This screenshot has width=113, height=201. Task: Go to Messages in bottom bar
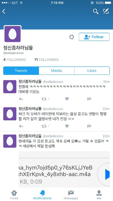pos(71,195)
